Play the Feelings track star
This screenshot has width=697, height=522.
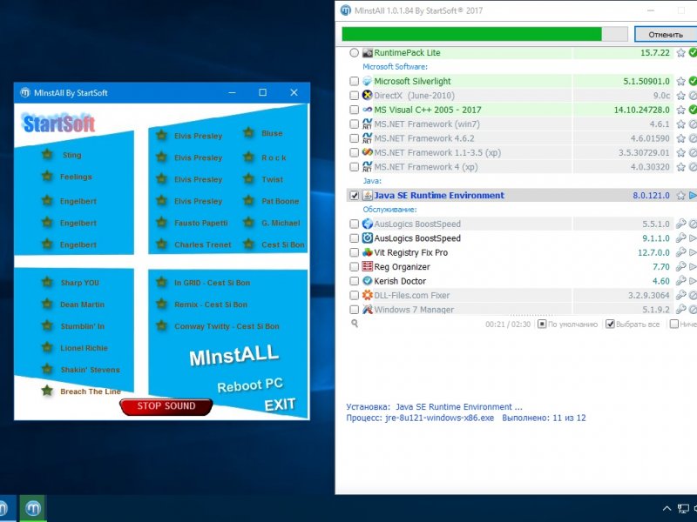(47, 177)
